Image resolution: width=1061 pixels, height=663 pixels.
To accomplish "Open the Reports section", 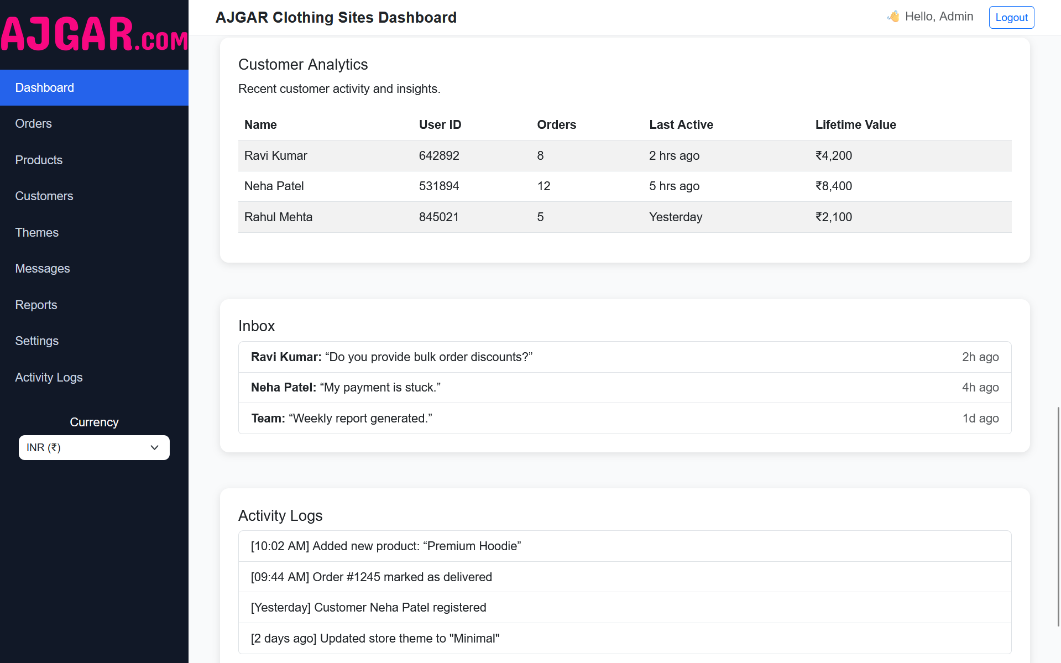I will point(36,305).
